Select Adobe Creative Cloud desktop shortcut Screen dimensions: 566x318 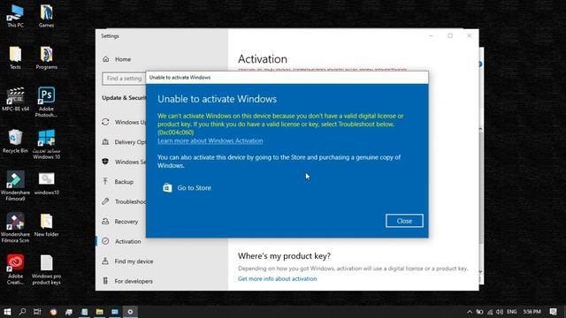[15, 269]
